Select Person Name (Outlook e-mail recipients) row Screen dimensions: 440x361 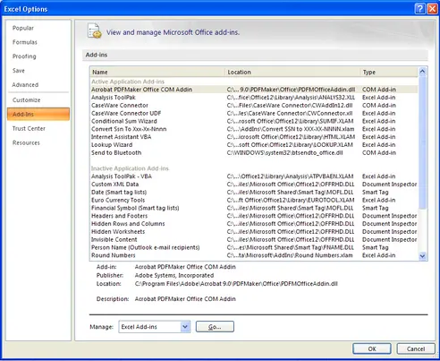254,247
